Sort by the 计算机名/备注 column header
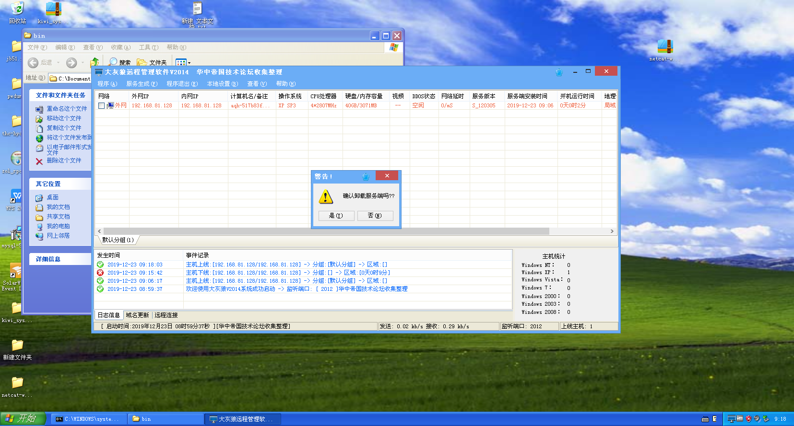 click(252, 96)
